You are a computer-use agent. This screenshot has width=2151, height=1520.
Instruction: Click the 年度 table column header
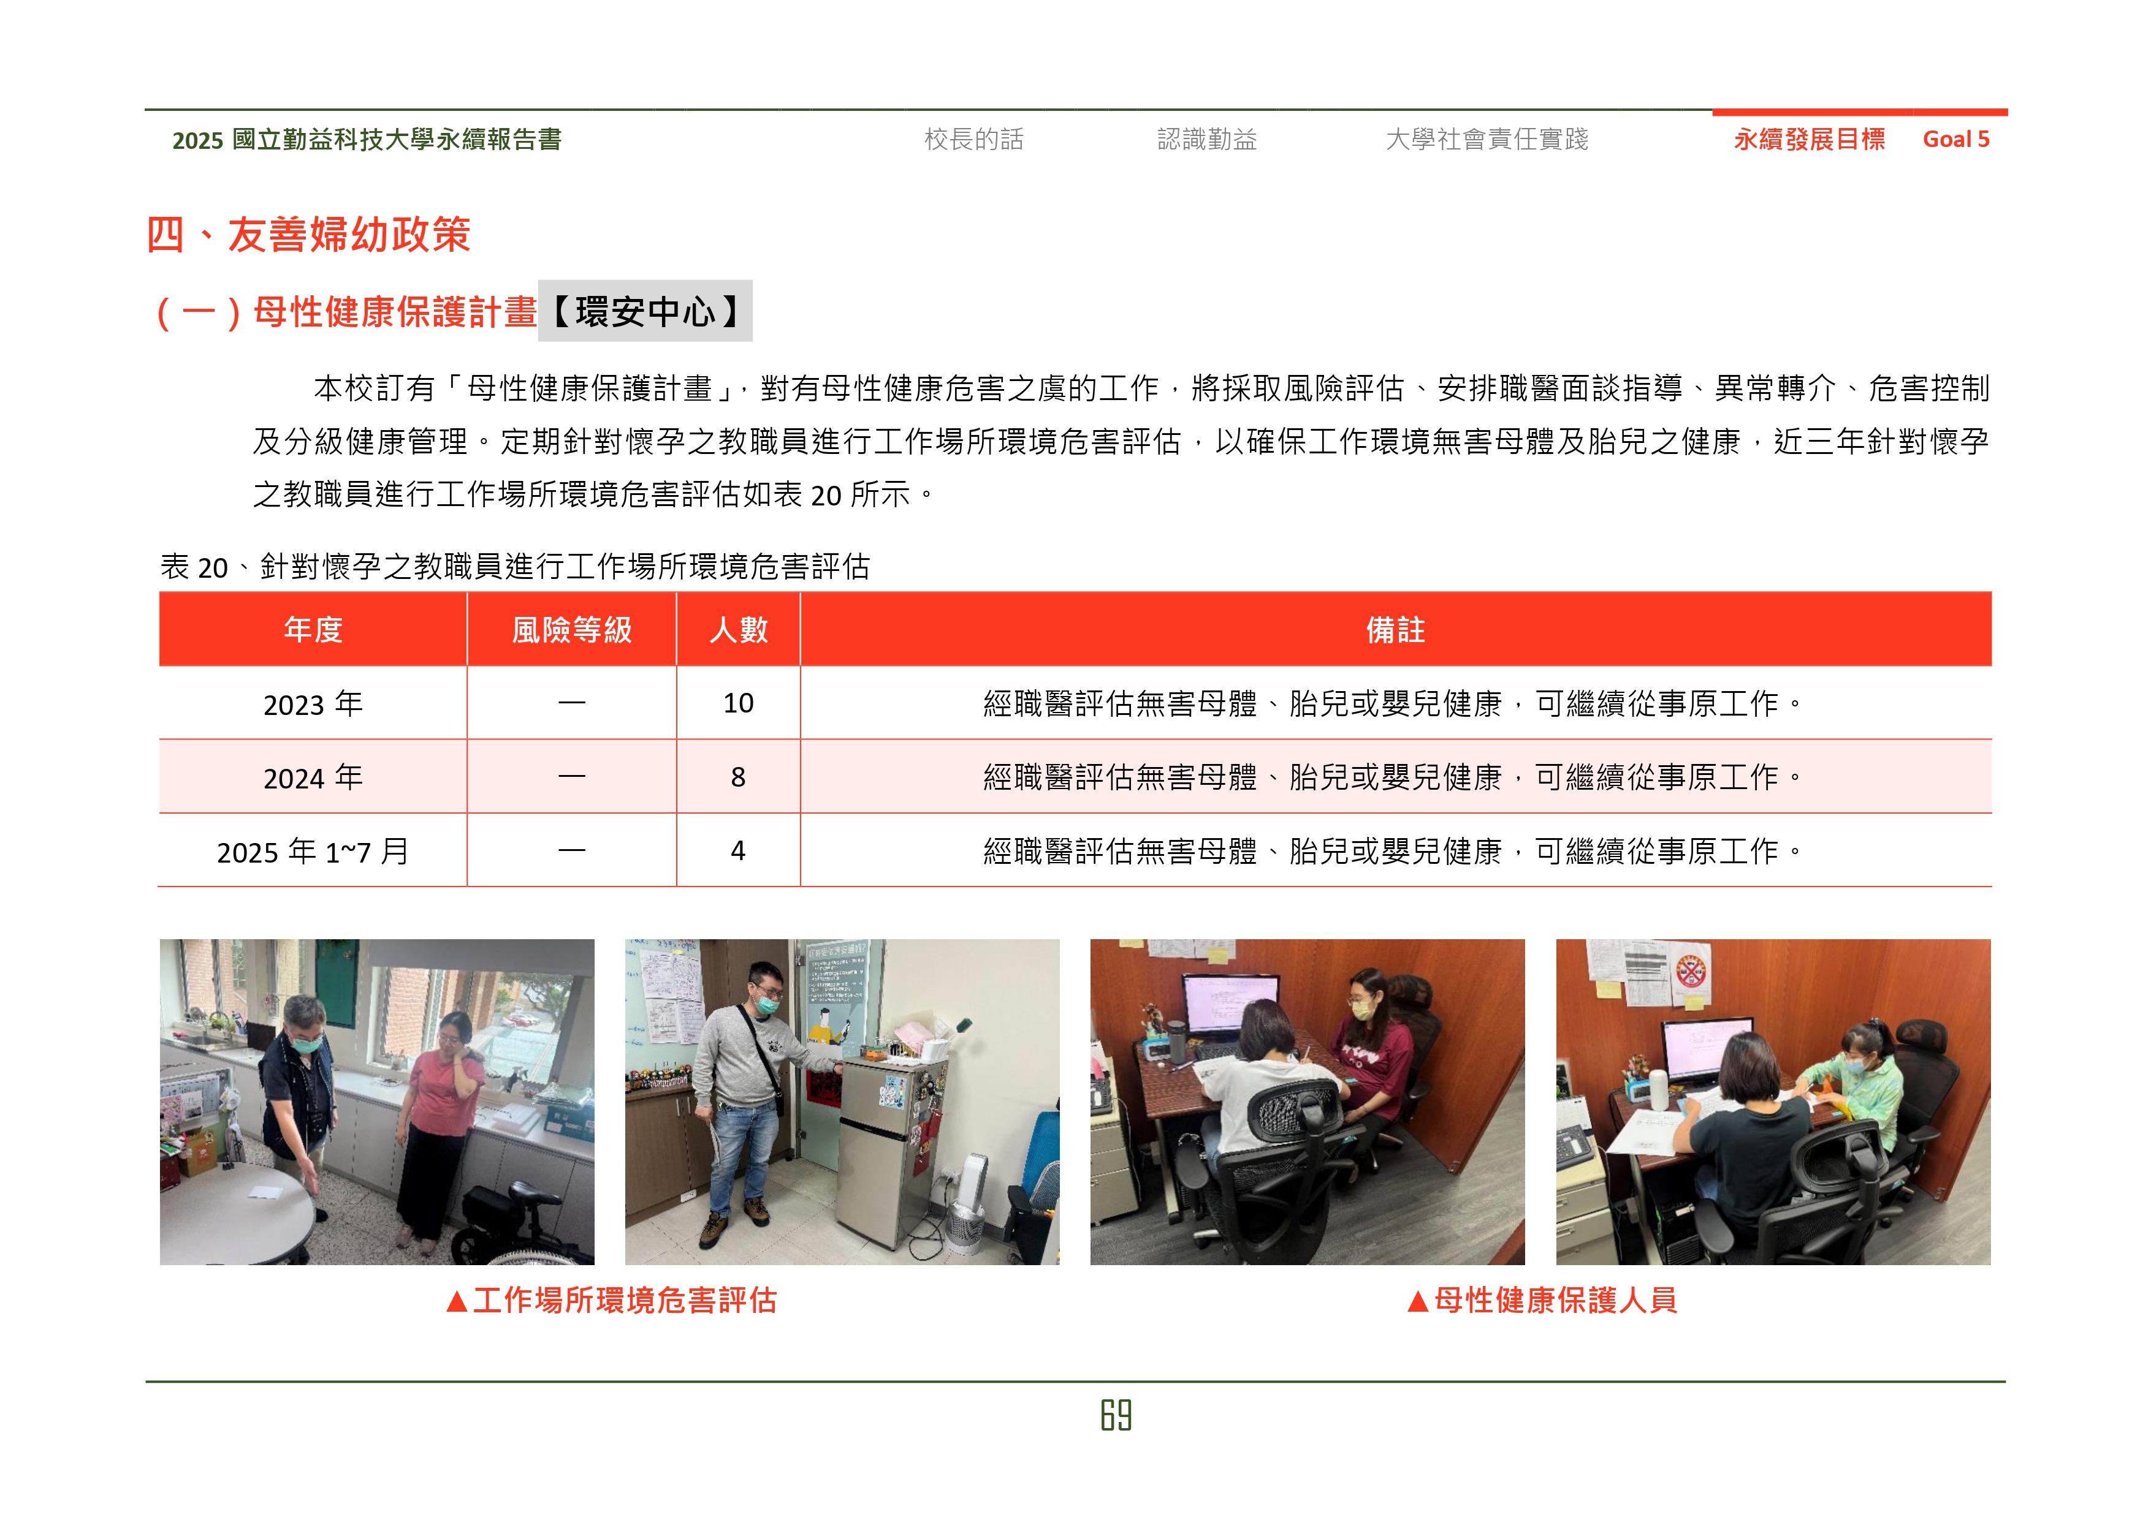pyautogui.click(x=313, y=629)
